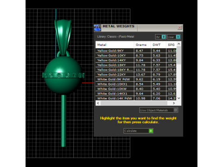Sort by the Grams column header

coord(142,45)
